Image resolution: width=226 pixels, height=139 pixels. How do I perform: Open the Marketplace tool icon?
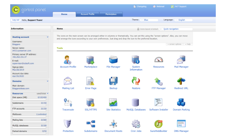point(90,60)
